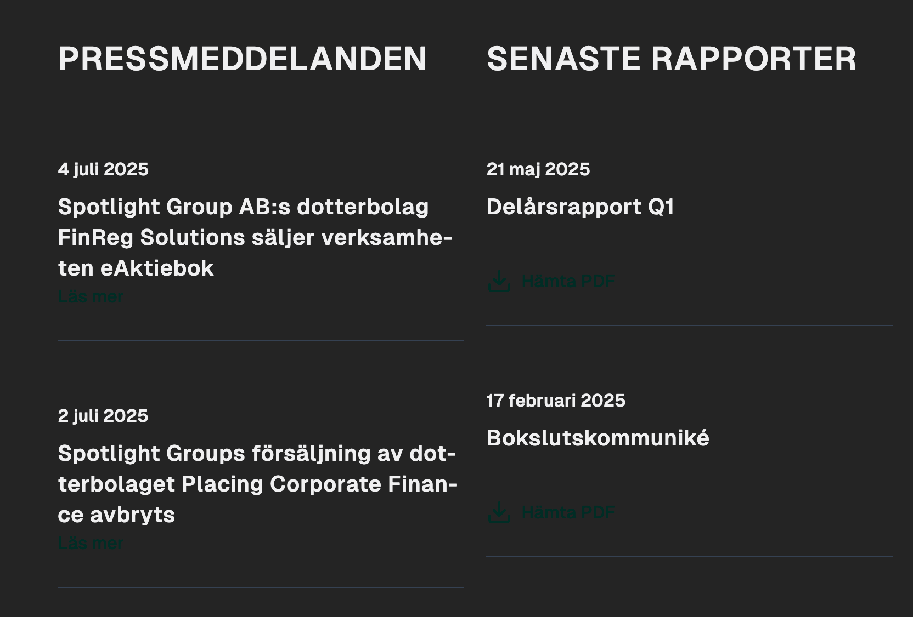Screen dimensions: 913x617
Task: Open Läs mer for the eAktiebok press release
Action: pyautogui.click(x=91, y=296)
